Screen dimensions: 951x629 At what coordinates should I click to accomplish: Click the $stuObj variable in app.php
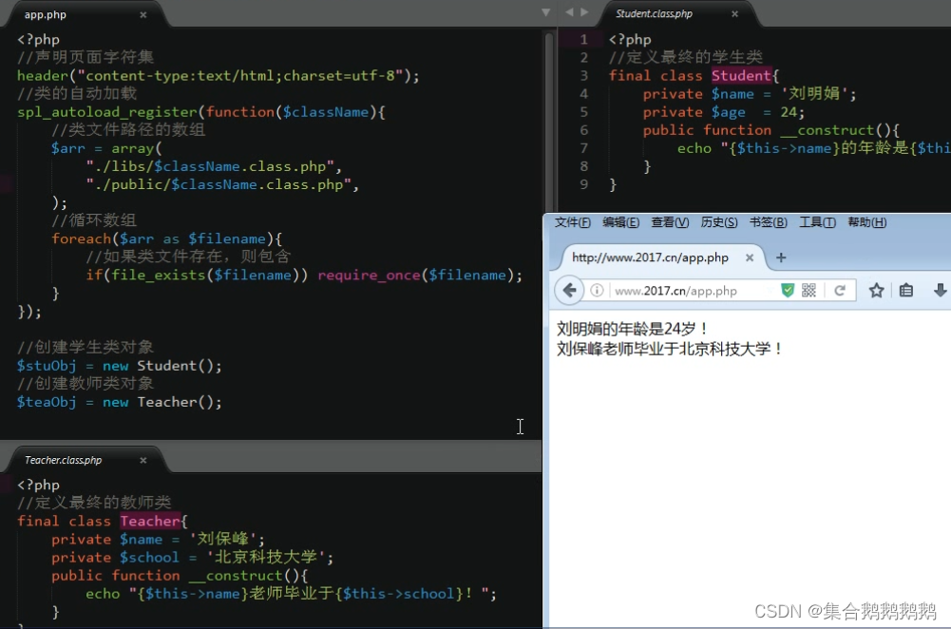47,366
